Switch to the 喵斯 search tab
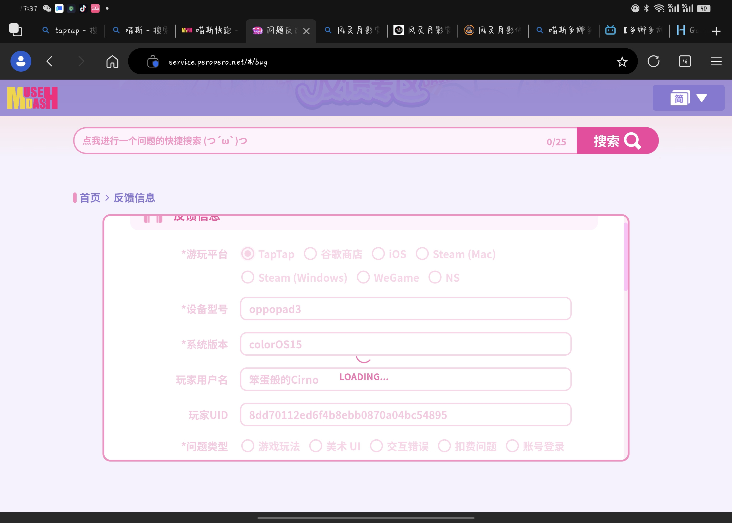Viewport: 732px width, 523px height. point(141,31)
